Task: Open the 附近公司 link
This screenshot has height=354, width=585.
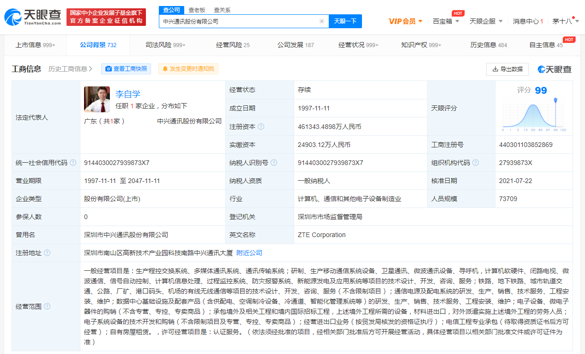Action: point(249,253)
